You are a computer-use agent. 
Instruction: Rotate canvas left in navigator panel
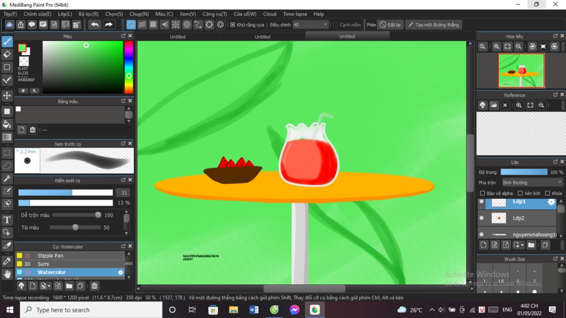point(532,46)
